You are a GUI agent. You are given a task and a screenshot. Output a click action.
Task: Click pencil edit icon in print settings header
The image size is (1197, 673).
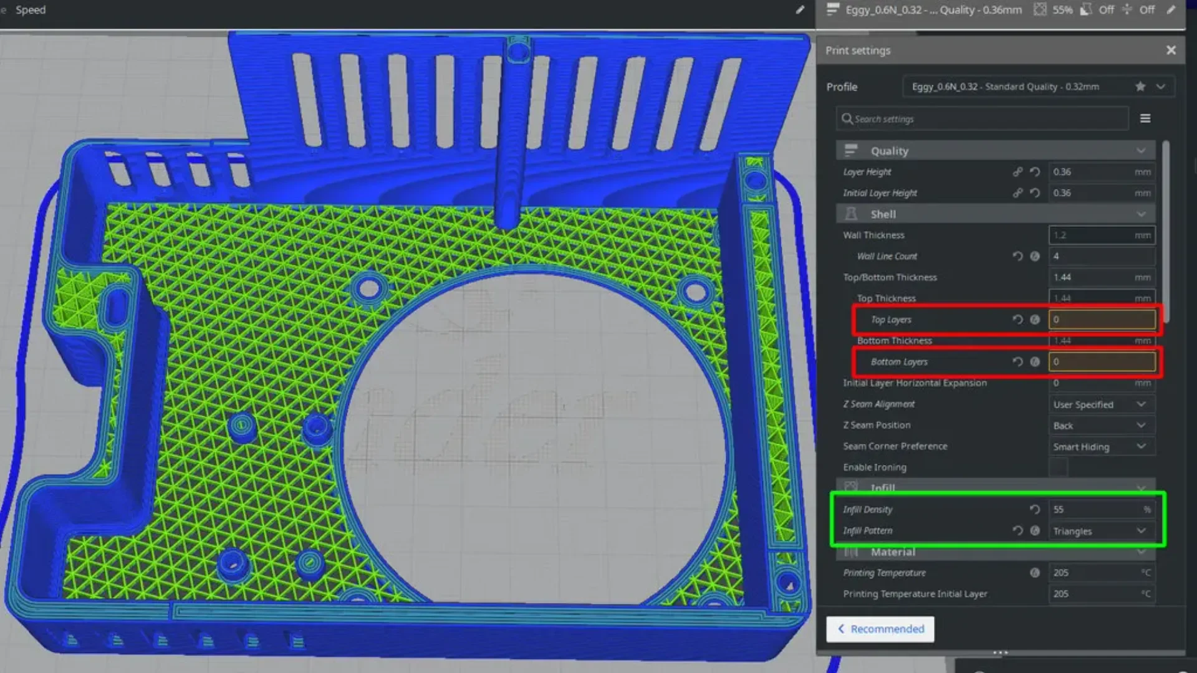coord(1171,9)
